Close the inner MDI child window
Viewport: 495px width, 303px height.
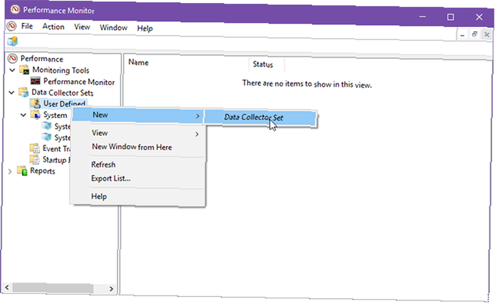[x=487, y=35]
